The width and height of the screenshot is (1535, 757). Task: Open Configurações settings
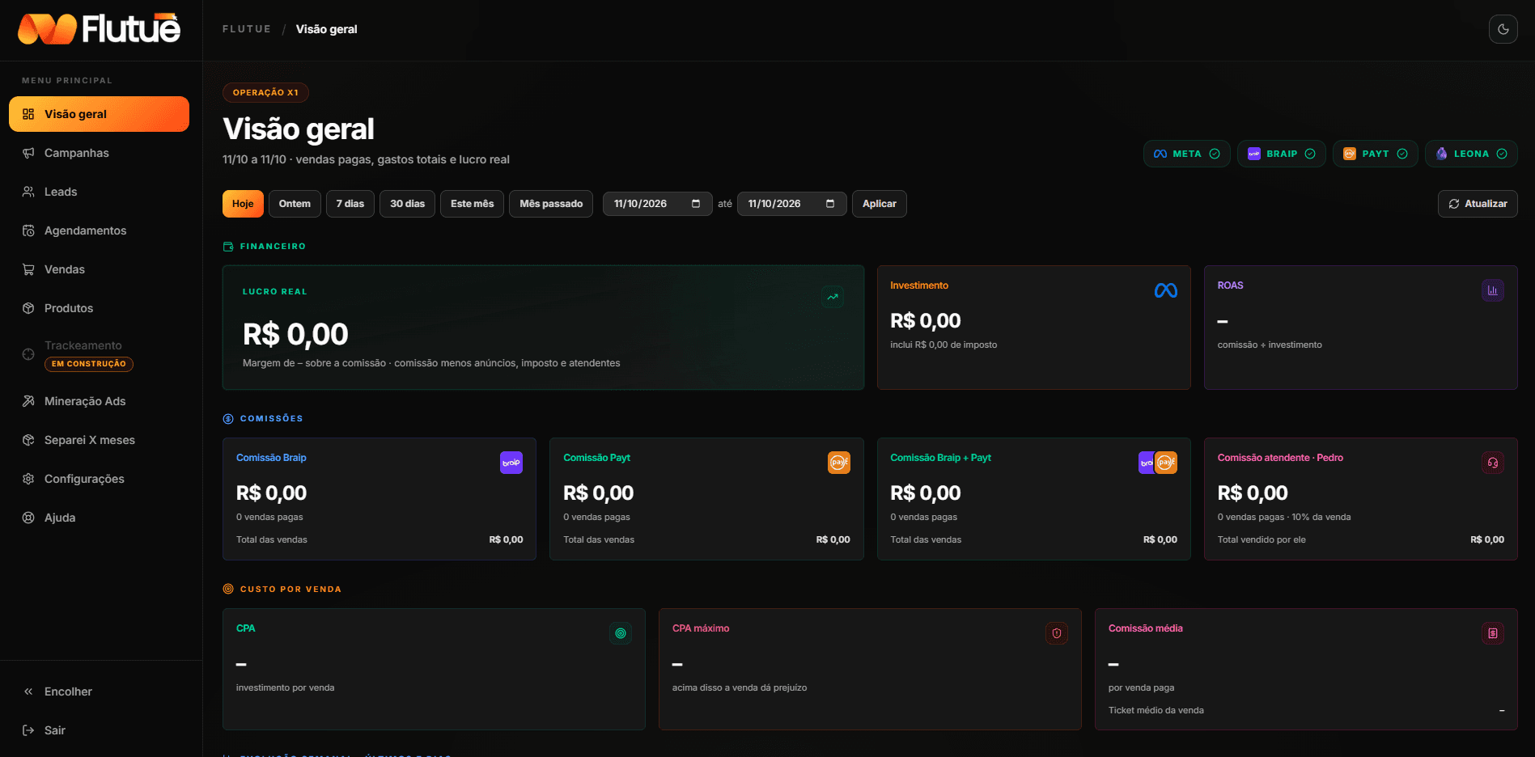point(99,479)
